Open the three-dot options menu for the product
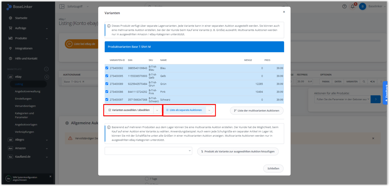This screenshot has height=186, width=389. pyautogui.click(x=381, y=81)
